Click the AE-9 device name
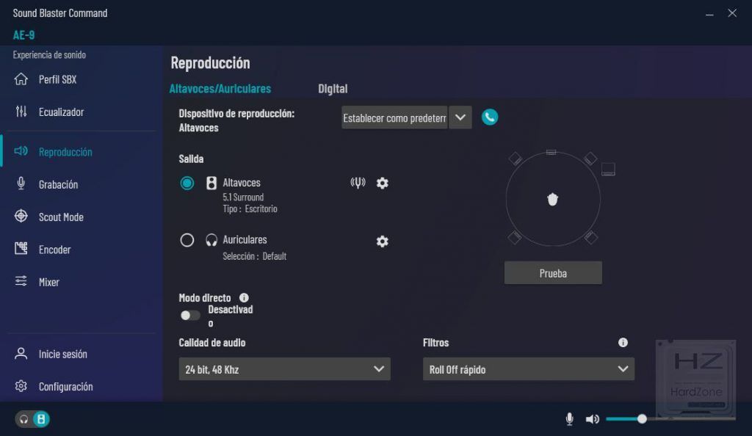The image size is (752, 436). pos(23,35)
